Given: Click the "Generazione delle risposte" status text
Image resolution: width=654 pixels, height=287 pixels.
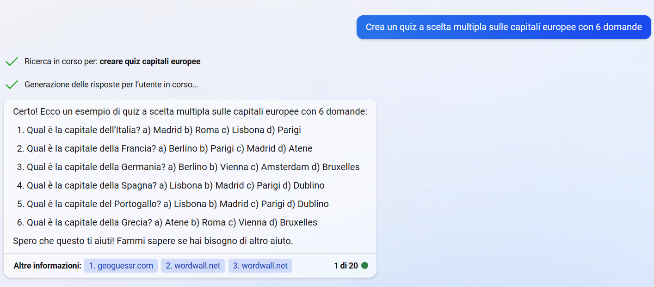Looking at the screenshot, I should click(111, 85).
